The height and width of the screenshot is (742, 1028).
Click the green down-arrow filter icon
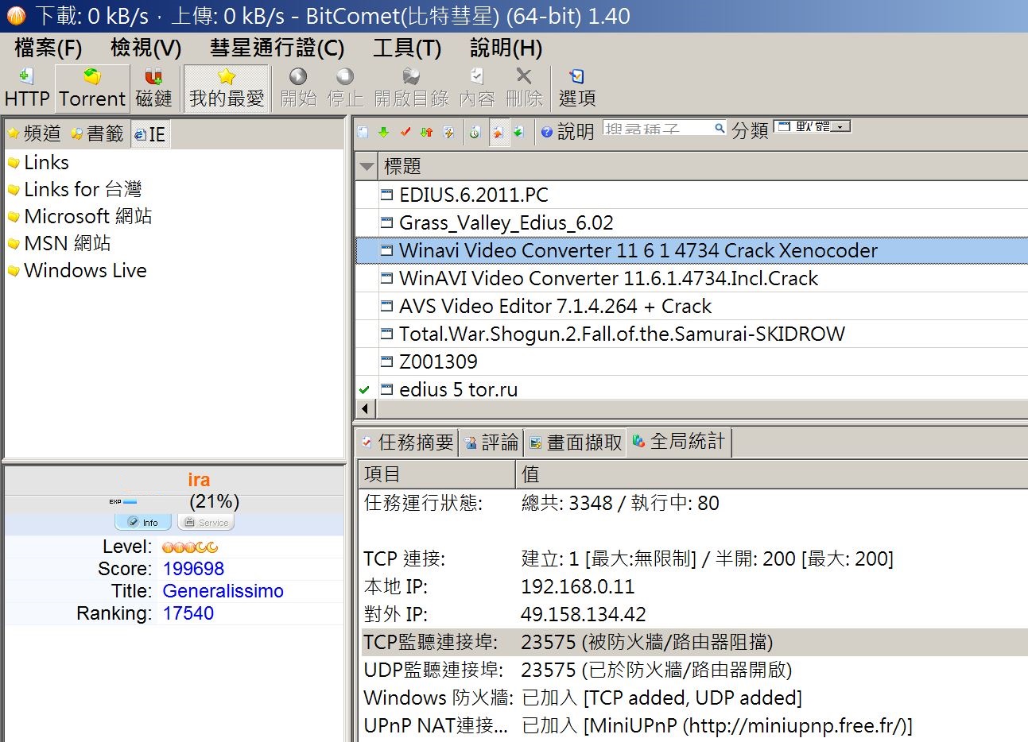click(x=384, y=132)
